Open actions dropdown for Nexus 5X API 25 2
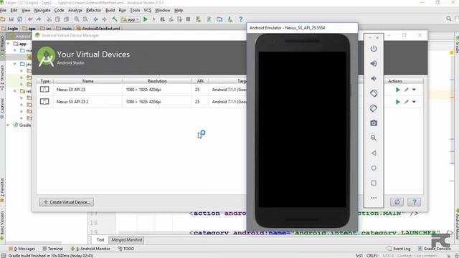This screenshot has height=258, width=459. pos(414,102)
